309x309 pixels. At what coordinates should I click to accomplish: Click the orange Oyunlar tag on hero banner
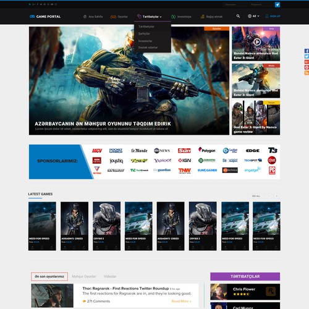coord(217,28)
